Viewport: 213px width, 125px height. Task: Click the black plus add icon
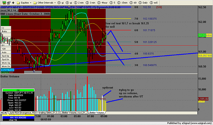point(13,3)
